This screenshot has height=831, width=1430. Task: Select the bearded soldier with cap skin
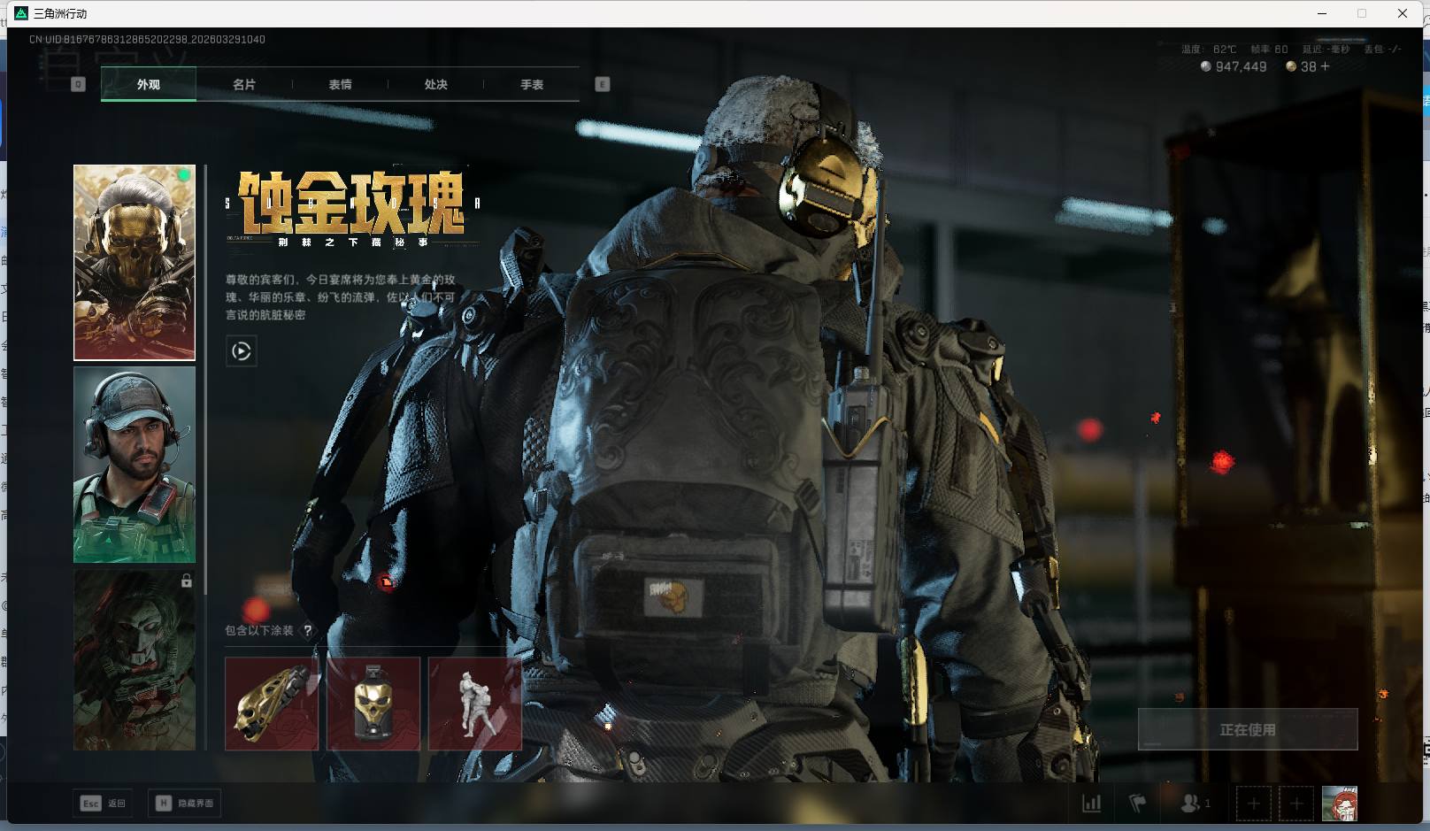[135, 465]
